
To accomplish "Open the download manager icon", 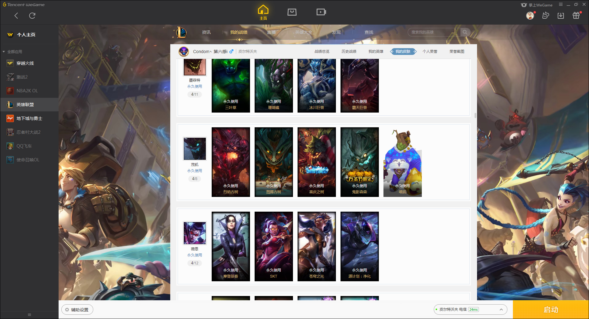I will pyautogui.click(x=561, y=16).
